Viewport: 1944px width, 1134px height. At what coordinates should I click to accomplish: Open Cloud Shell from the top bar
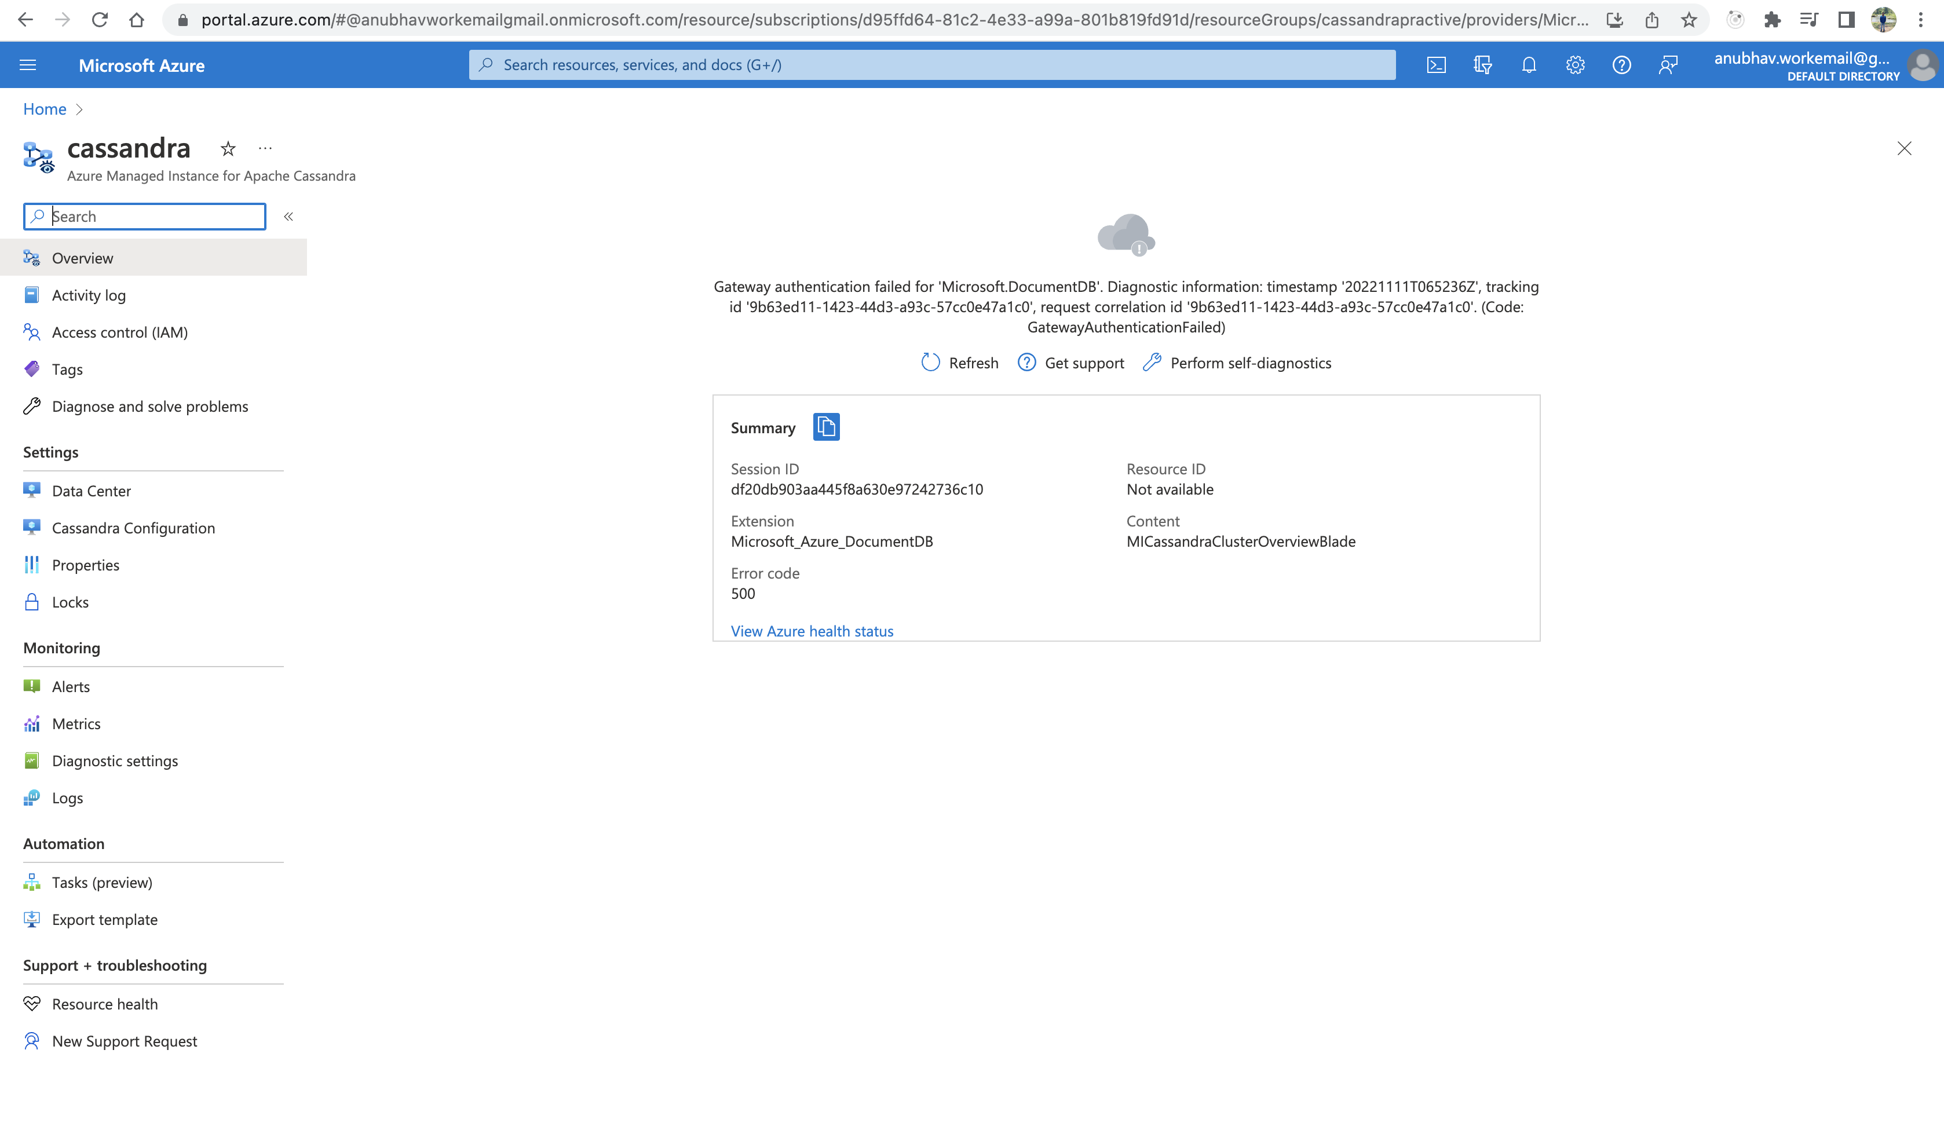pyautogui.click(x=1437, y=65)
